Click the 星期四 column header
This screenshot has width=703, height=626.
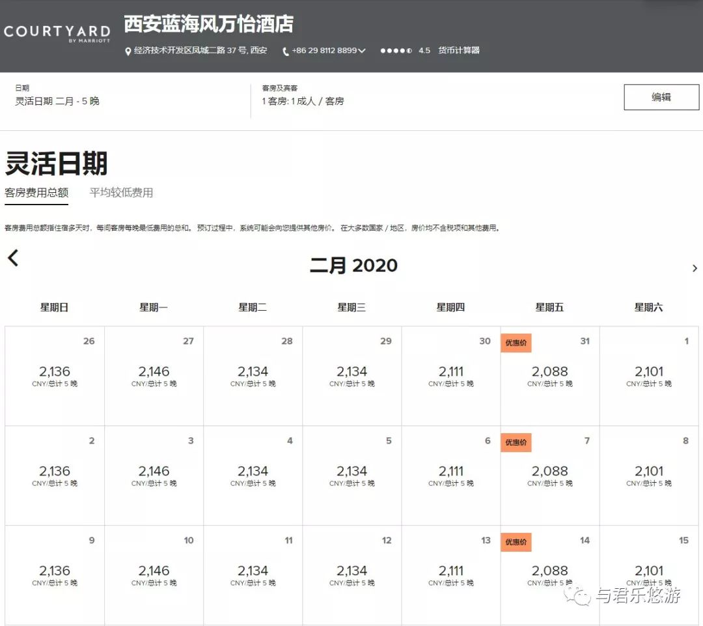[x=450, y=307]
